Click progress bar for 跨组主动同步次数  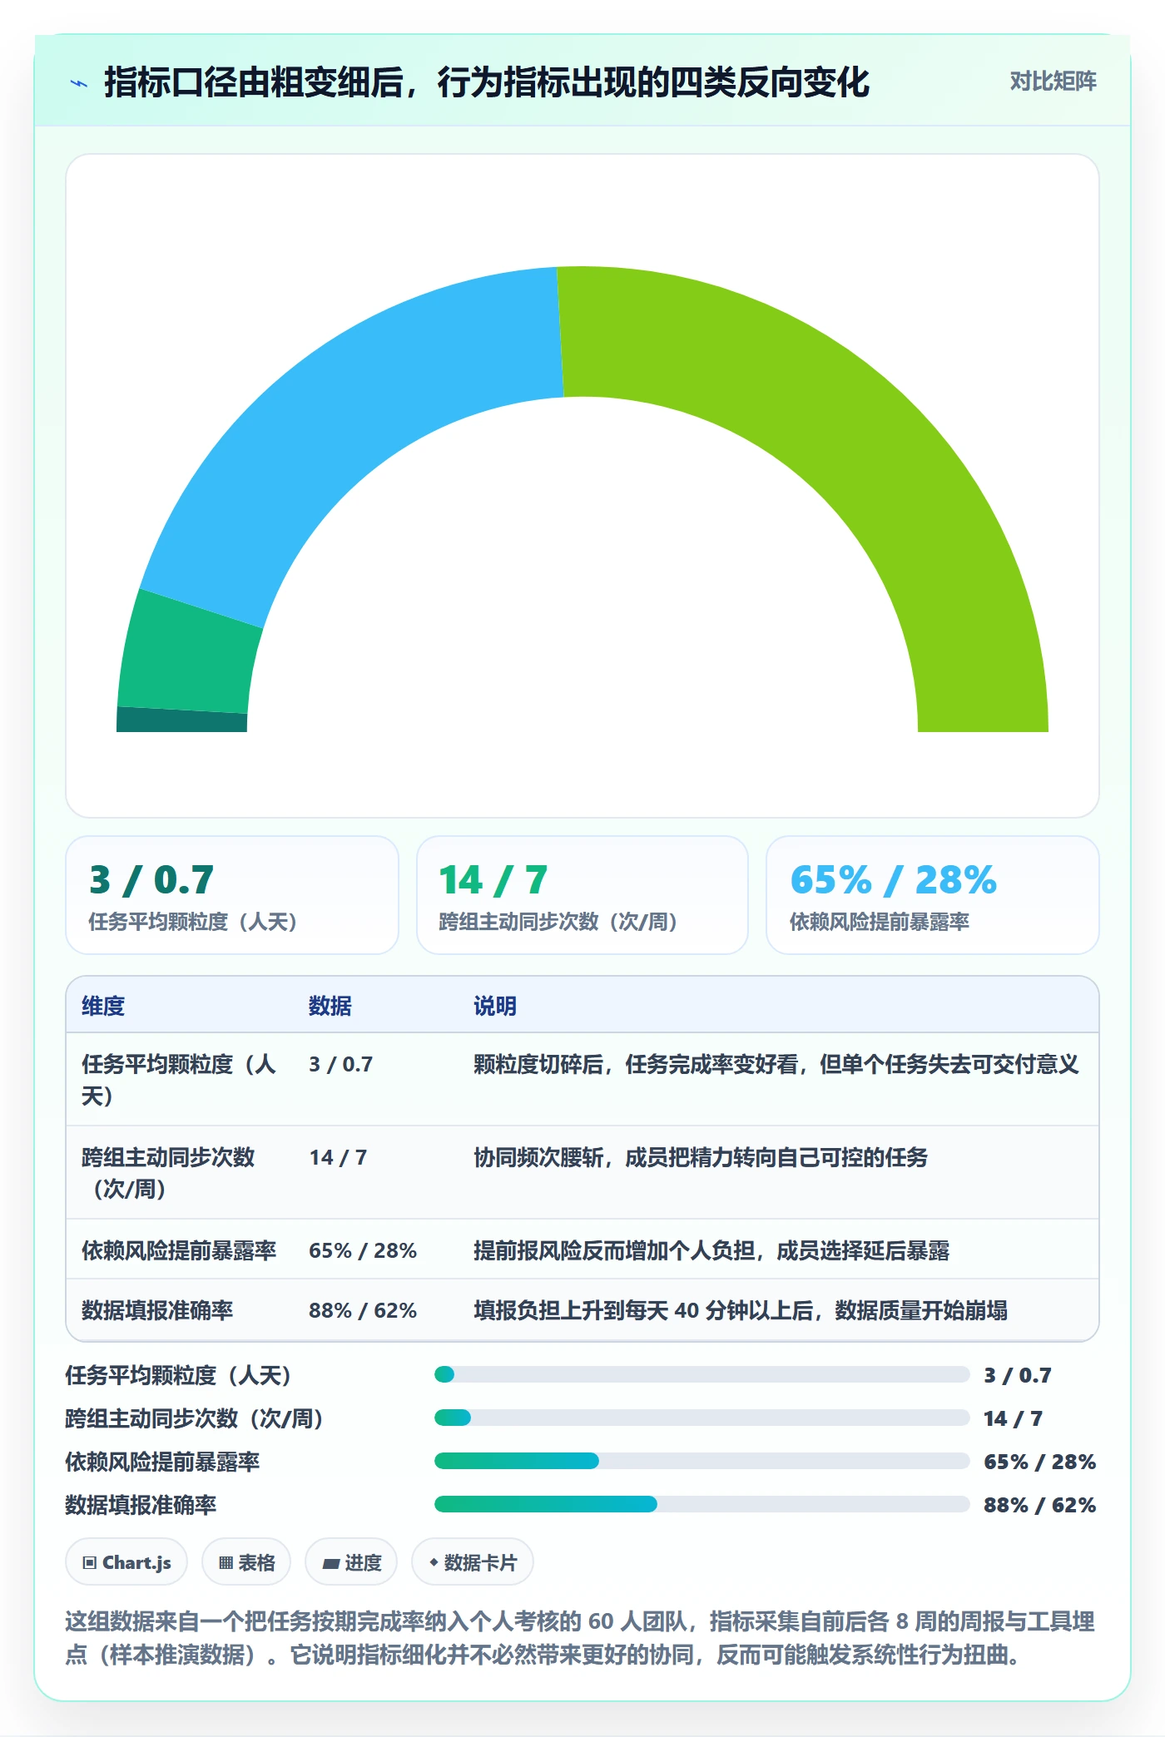click(x=701, y=1418)
